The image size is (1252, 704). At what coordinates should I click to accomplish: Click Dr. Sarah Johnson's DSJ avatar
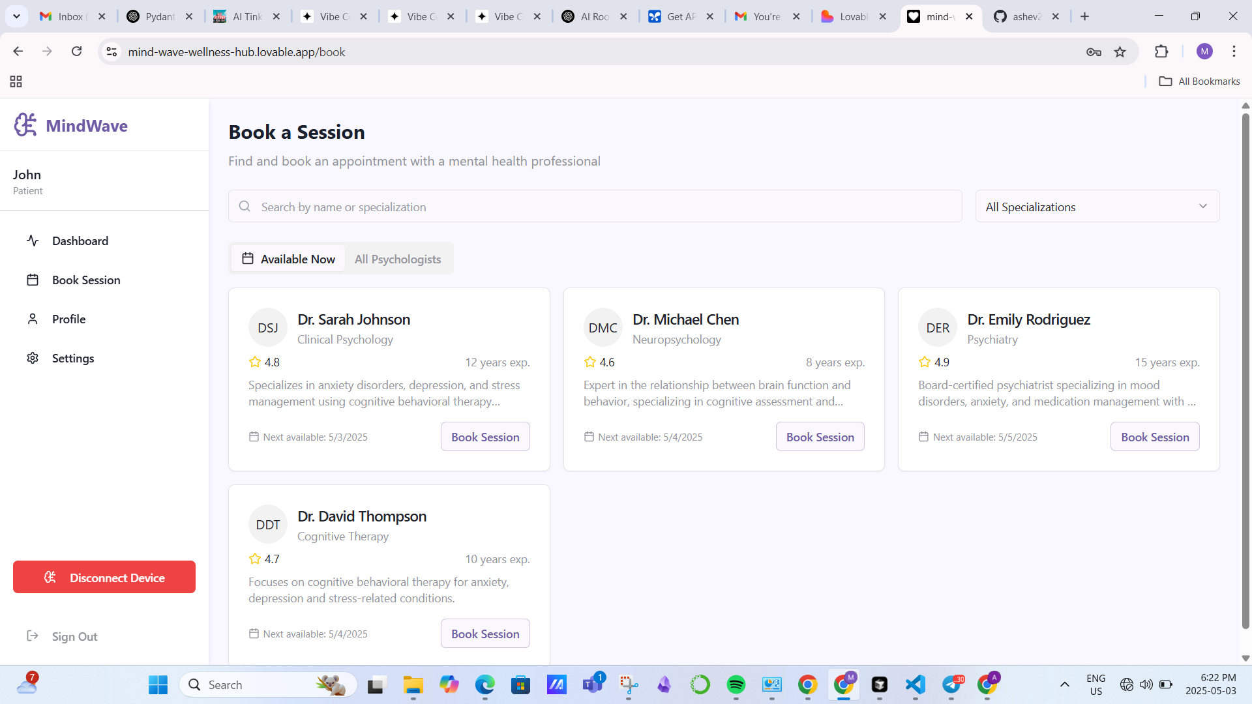pos(267,328)
